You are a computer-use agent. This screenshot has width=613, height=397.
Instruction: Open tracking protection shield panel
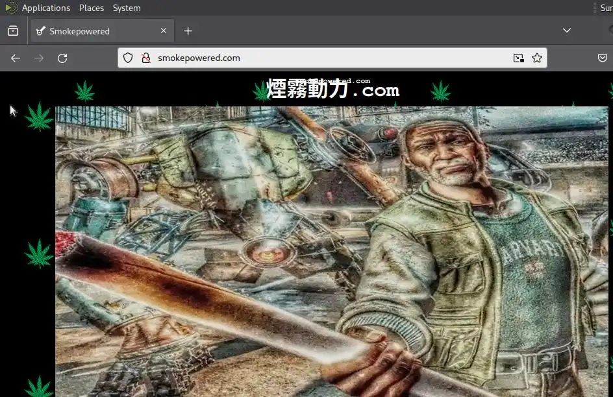[x=128, y=58]
